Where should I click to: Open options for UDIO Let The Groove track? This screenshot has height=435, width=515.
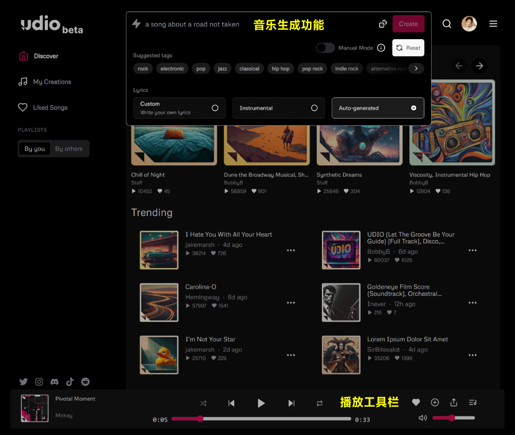coord(472,250)
